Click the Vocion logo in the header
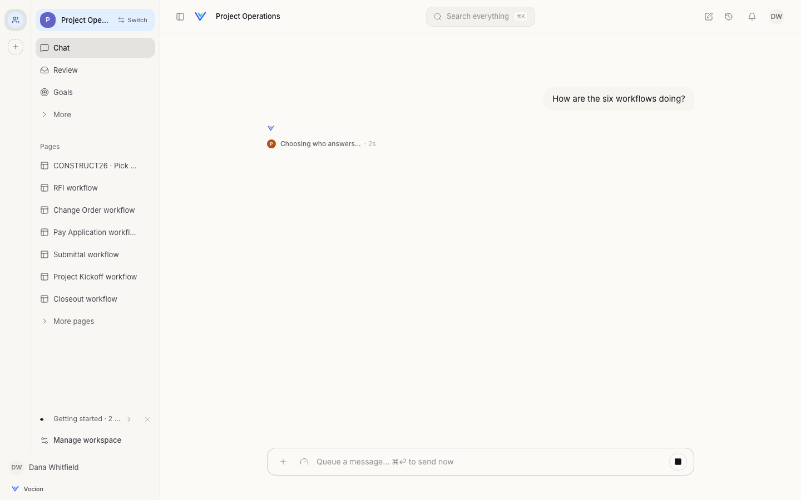The image size is (801, 500). pos(201,17)
